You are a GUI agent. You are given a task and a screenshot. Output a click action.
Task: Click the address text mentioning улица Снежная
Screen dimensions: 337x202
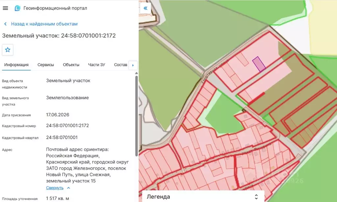tap(88, 165)
